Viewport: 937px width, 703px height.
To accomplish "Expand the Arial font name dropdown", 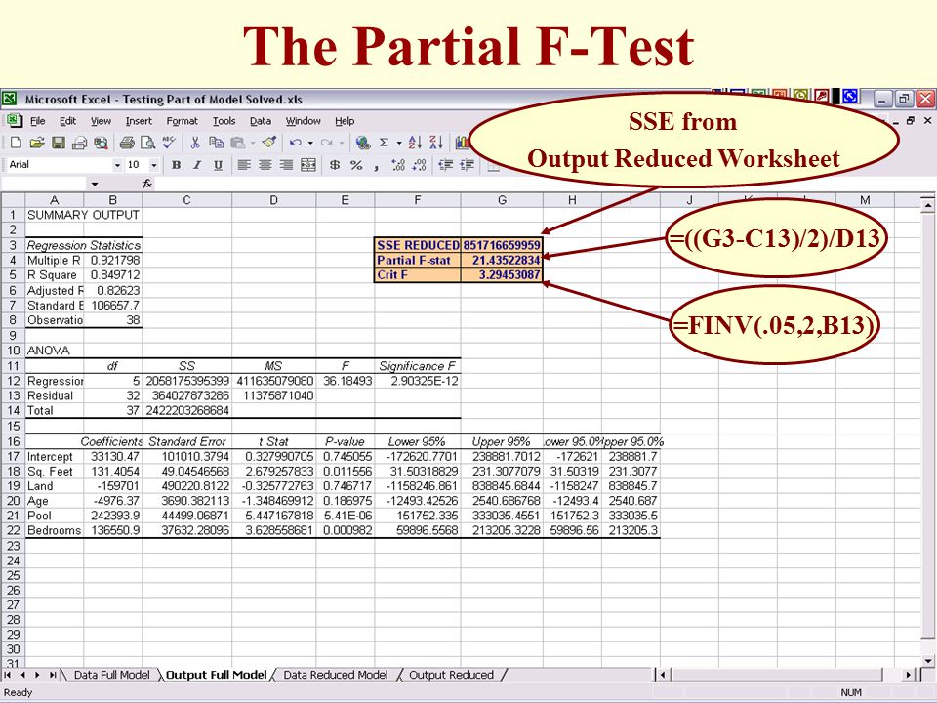I will tap(117, 165).
